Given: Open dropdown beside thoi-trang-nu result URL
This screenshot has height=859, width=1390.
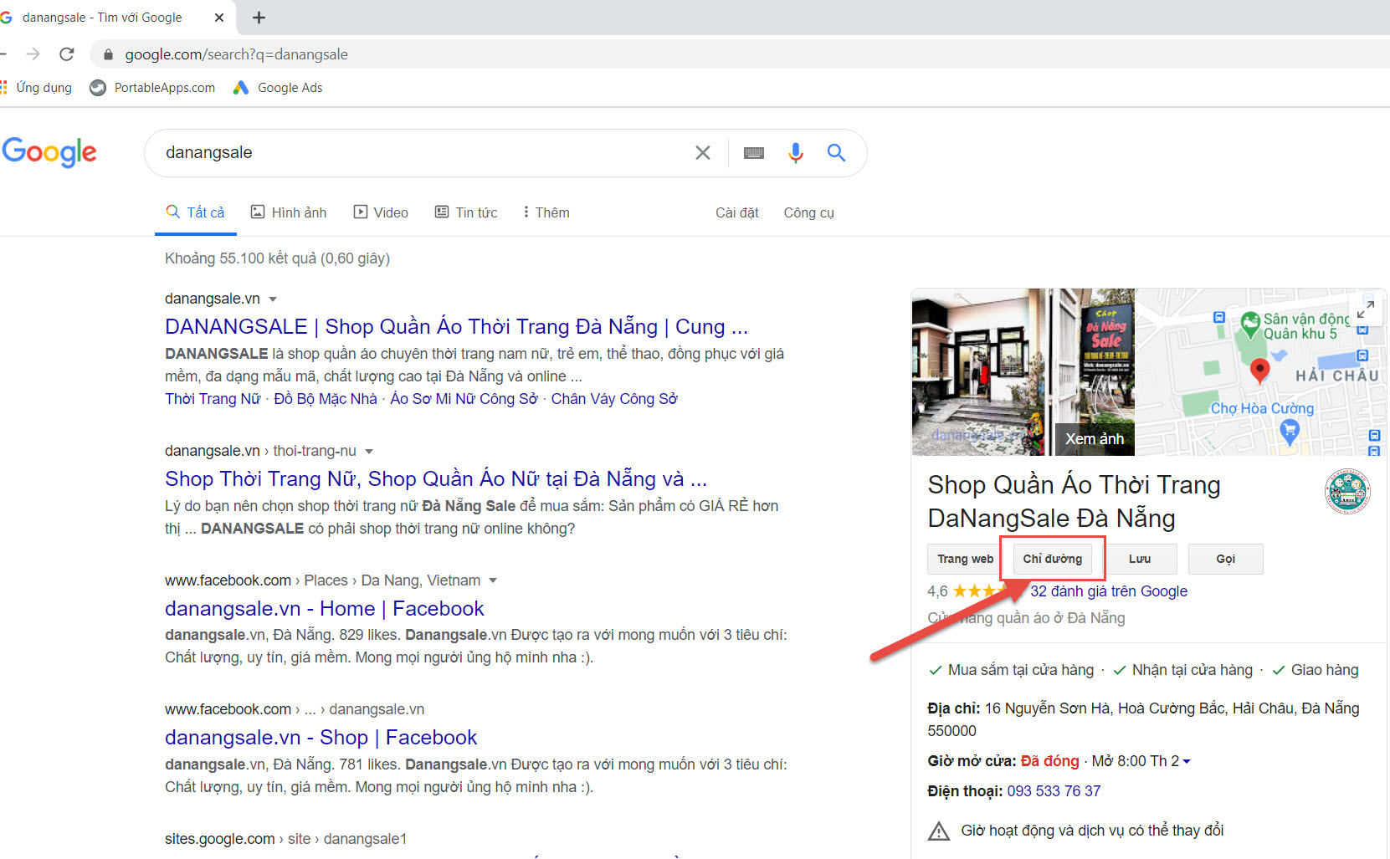Looking at the screenshot, I should [x=369, y=452].
